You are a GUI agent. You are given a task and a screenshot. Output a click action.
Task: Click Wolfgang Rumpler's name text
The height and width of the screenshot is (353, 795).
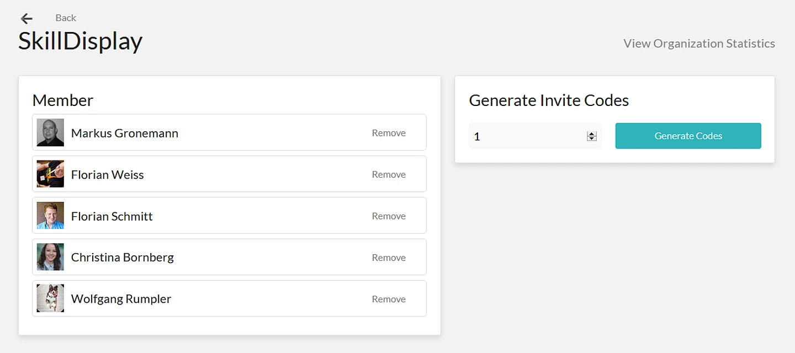coord(121,299)
